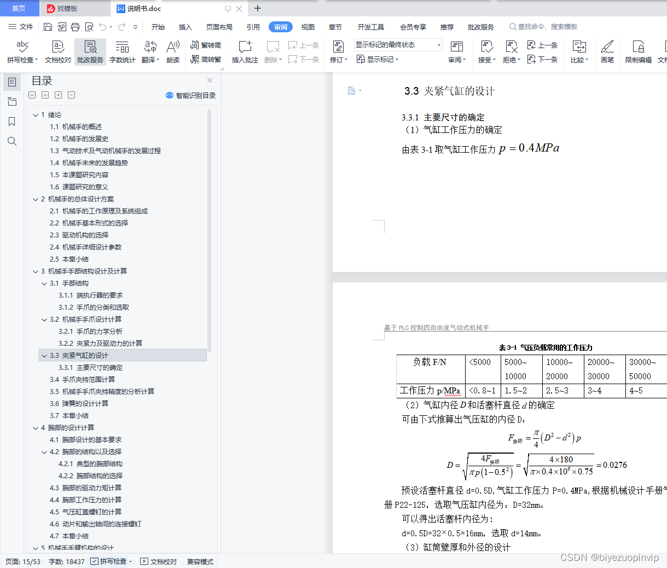Go to previous change with 上一条 near 接受
Image resolution: width=667 pixels, height=568 pixels.
pyautogui.click(x=542, y=45)
